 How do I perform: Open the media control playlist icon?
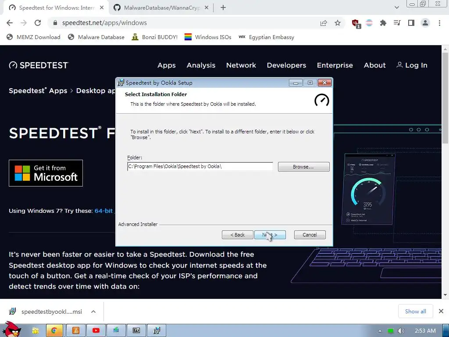(x=397, y=23)
